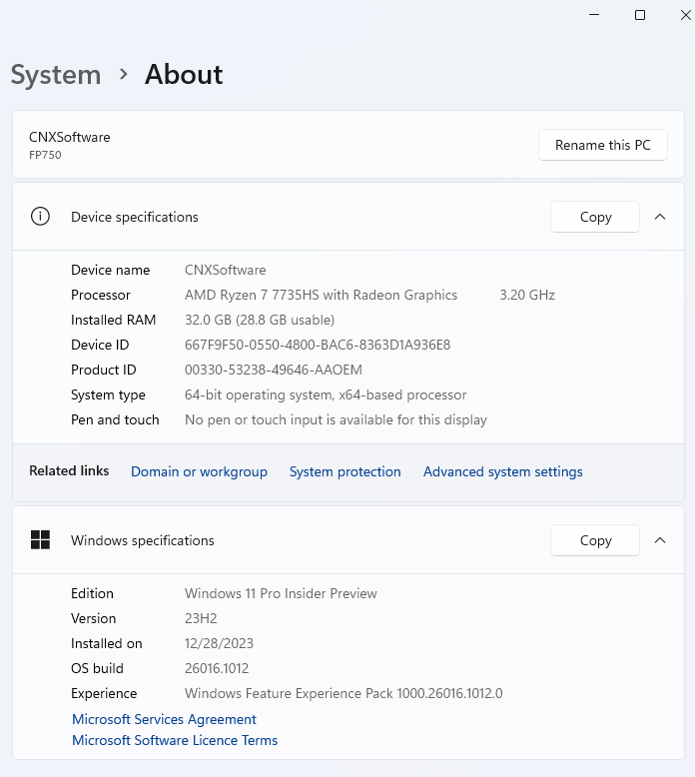695x777 pixels.
Task: Click the Pen and touch label
Action: (115, 419)
